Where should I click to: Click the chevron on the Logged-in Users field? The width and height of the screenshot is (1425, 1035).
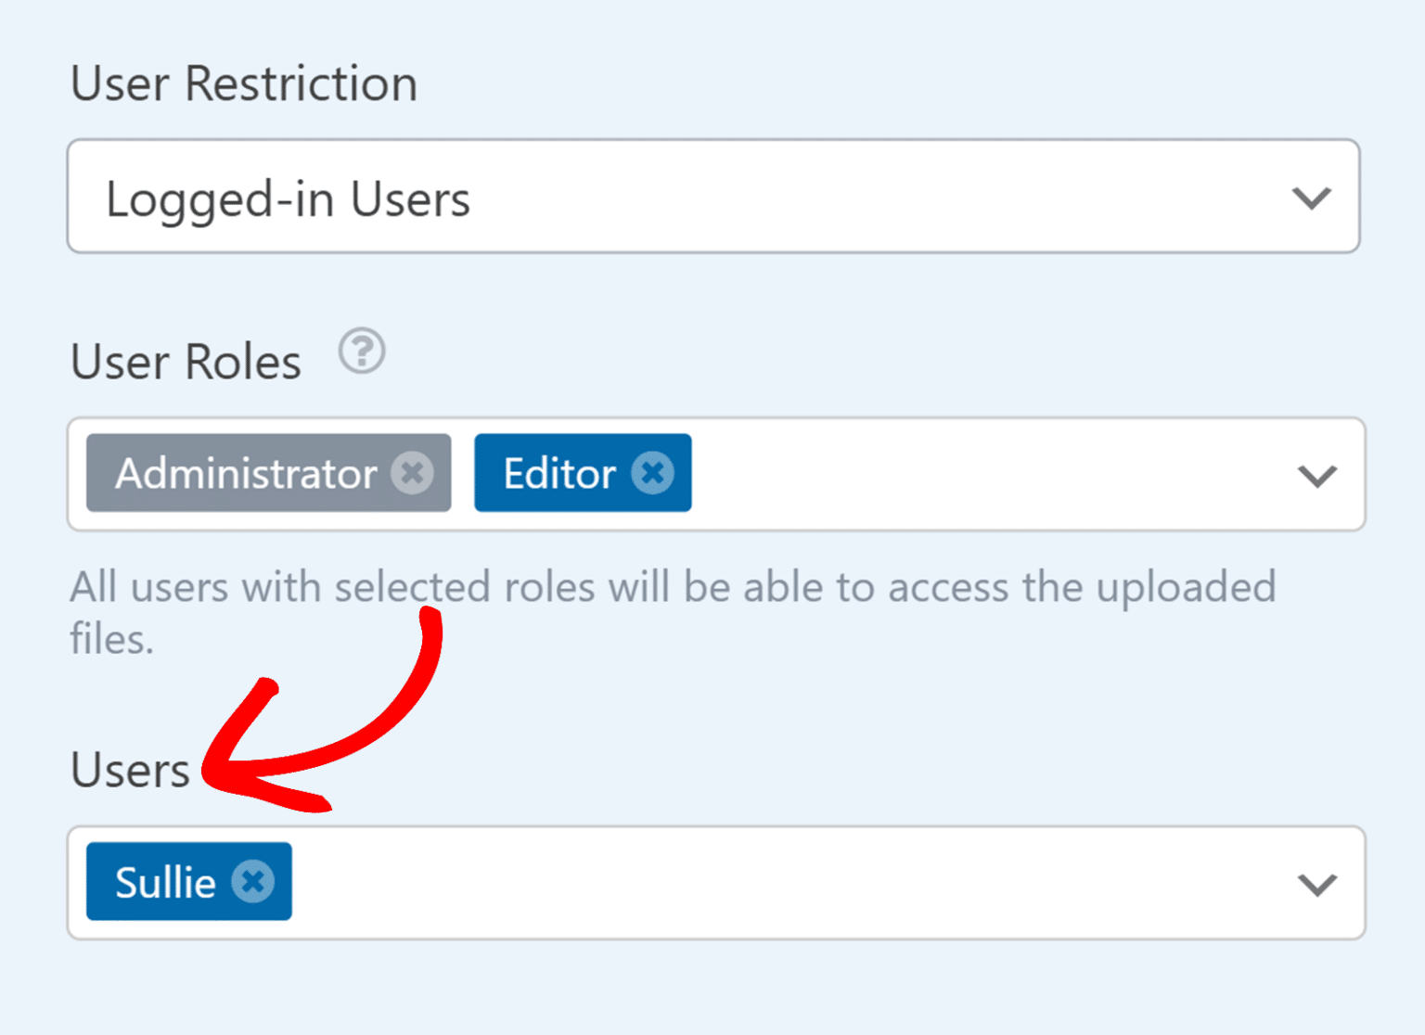click(x=1311, y=197)
